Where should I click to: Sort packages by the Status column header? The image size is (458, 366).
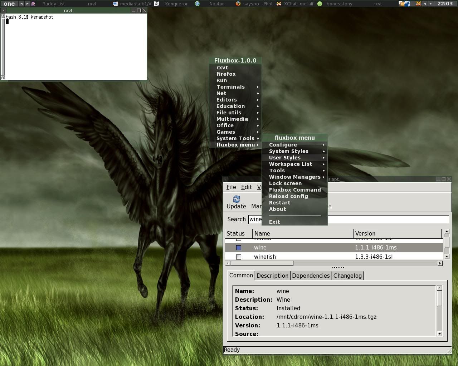click(x=239, y=233)
